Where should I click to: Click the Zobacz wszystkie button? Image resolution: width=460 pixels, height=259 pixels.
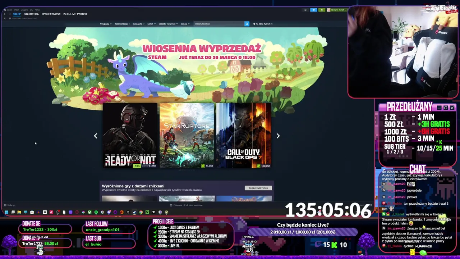tap(258, 188)
